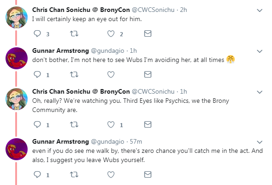272x185 pixels.
Task: Open @CWCSonichu profile from the first tweet
Action: click(x=153, y=10)
